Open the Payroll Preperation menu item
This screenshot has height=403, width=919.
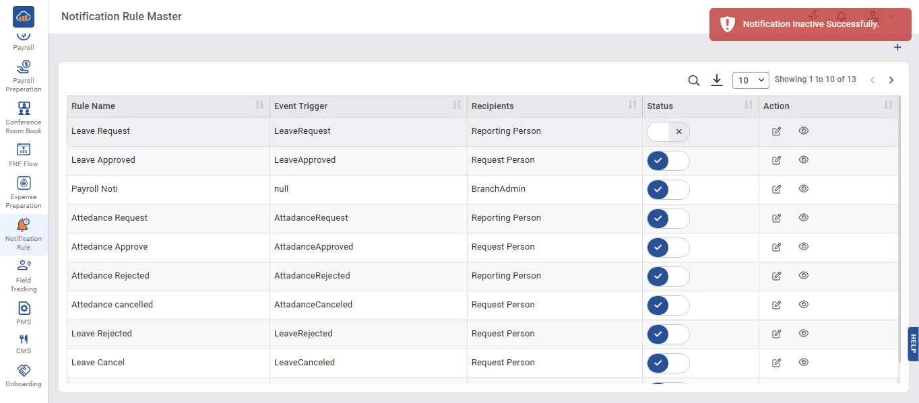24,75
